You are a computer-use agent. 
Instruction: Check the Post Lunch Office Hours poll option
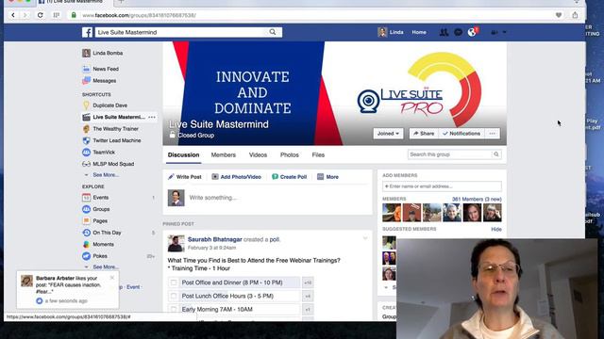tap(174, 296)
